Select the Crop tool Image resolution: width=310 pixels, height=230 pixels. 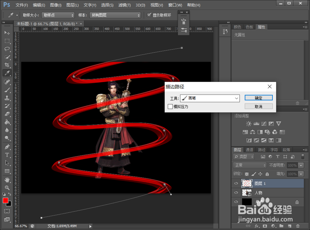coord(7,65)
